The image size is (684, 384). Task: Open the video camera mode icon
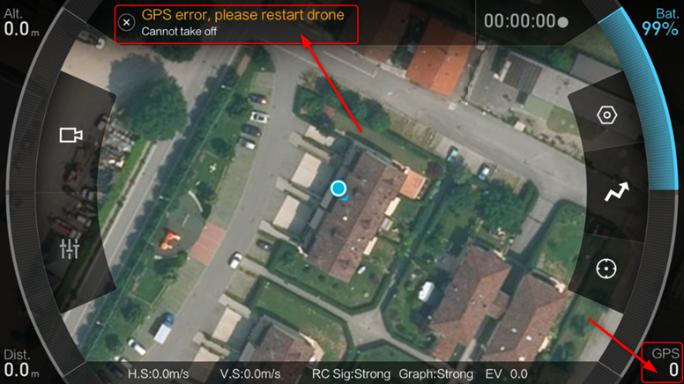pos(71,135)
